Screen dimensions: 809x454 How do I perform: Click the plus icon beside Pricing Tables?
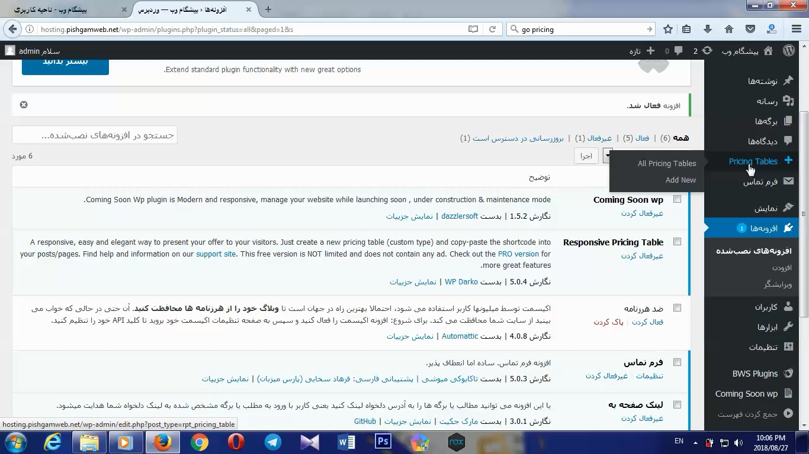pos(788,161)
